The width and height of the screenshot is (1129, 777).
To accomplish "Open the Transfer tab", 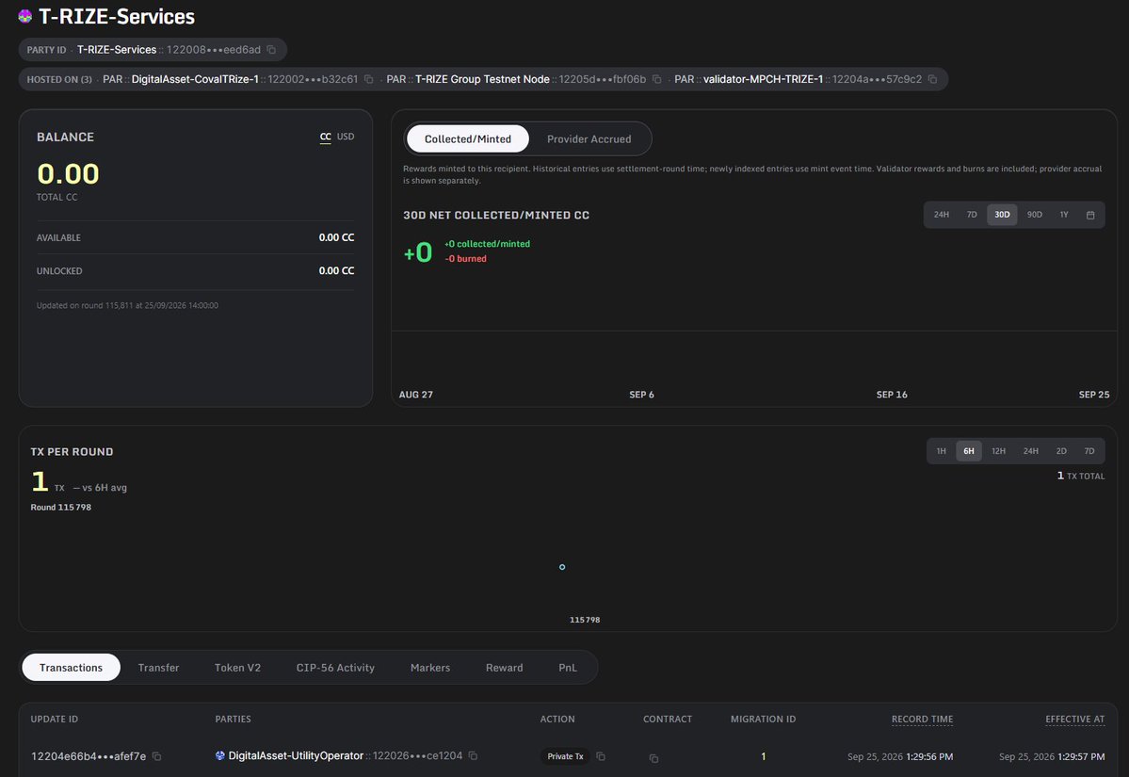I will click(158, 668).
